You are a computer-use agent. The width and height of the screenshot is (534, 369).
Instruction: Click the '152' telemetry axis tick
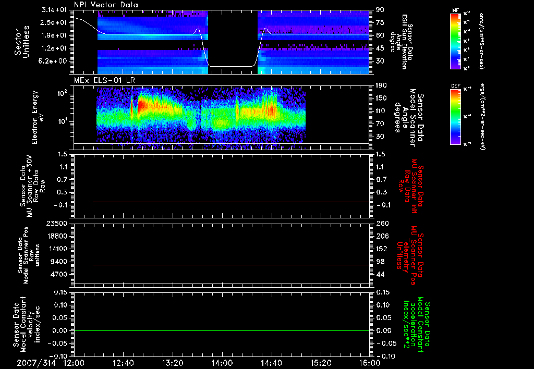click(x=382, y=249)
